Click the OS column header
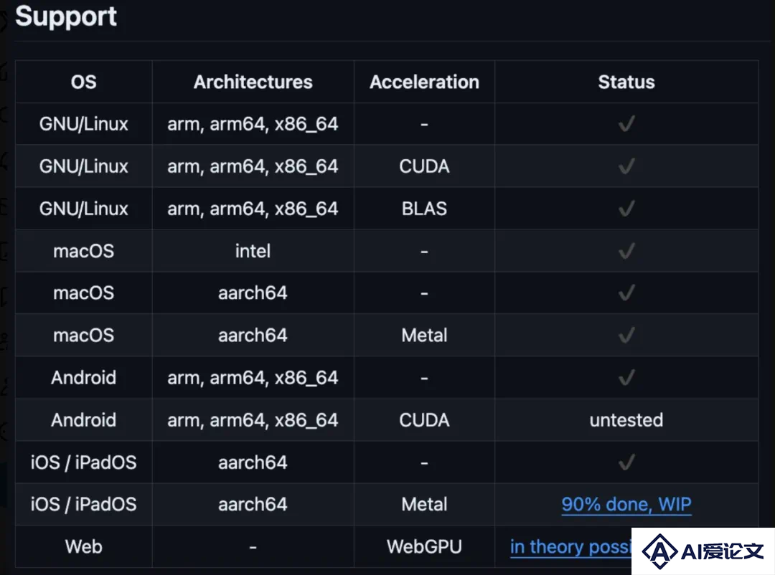The image size is (775, 575). click(x=83, y=82)
